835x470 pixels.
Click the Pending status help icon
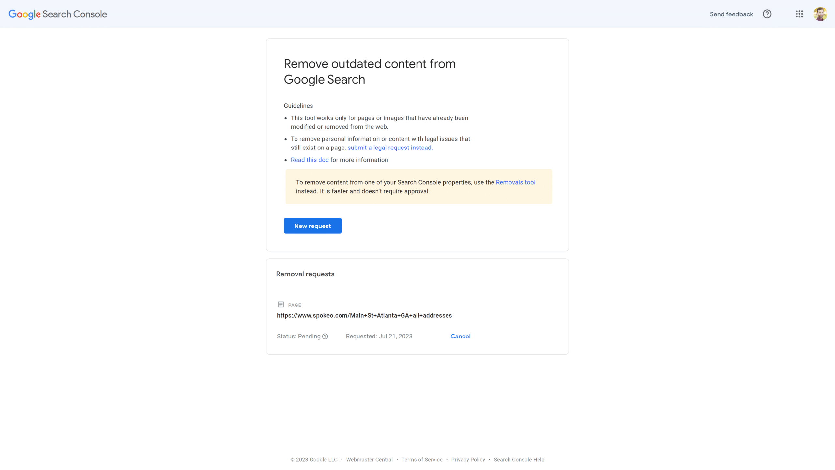coord(325,337)
